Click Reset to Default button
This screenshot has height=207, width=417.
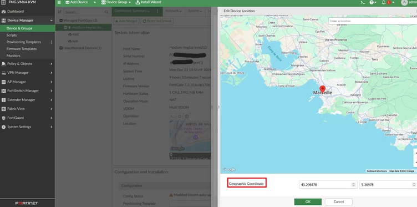click(157, 21)
